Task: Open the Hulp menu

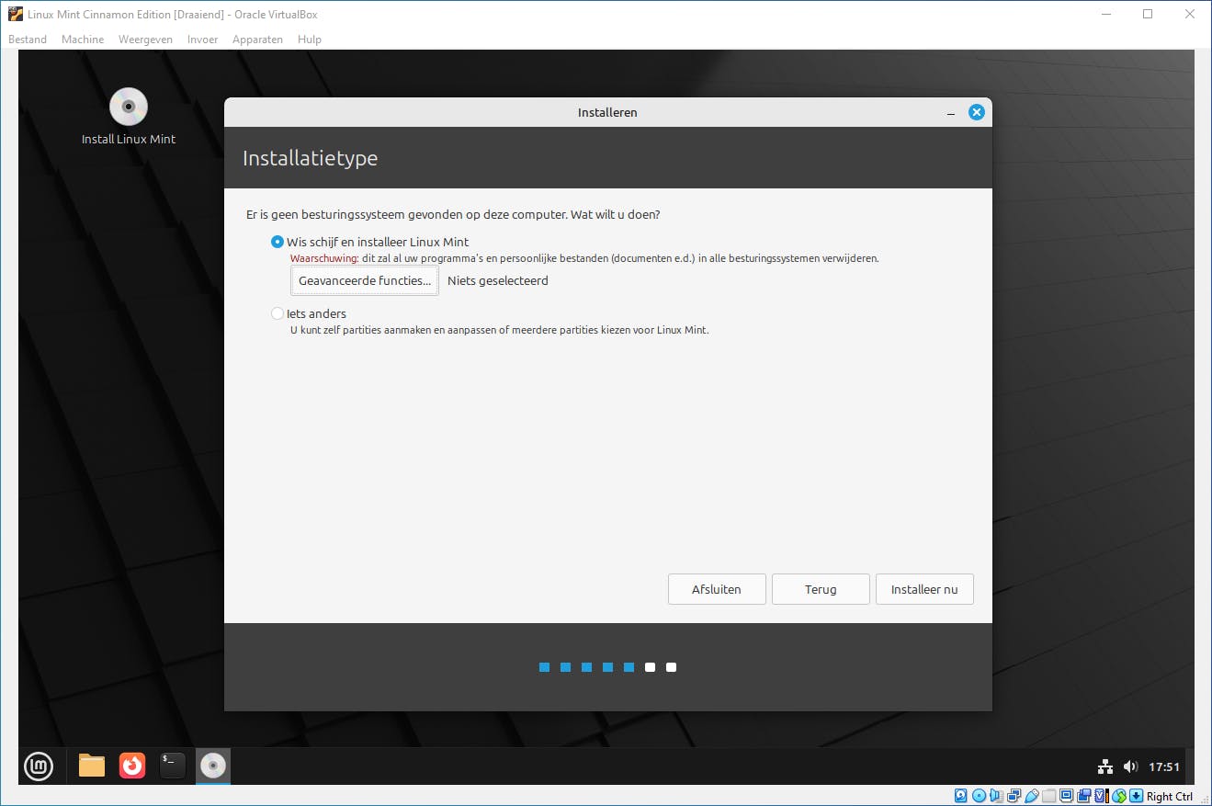Action: (x=310, y=40)
